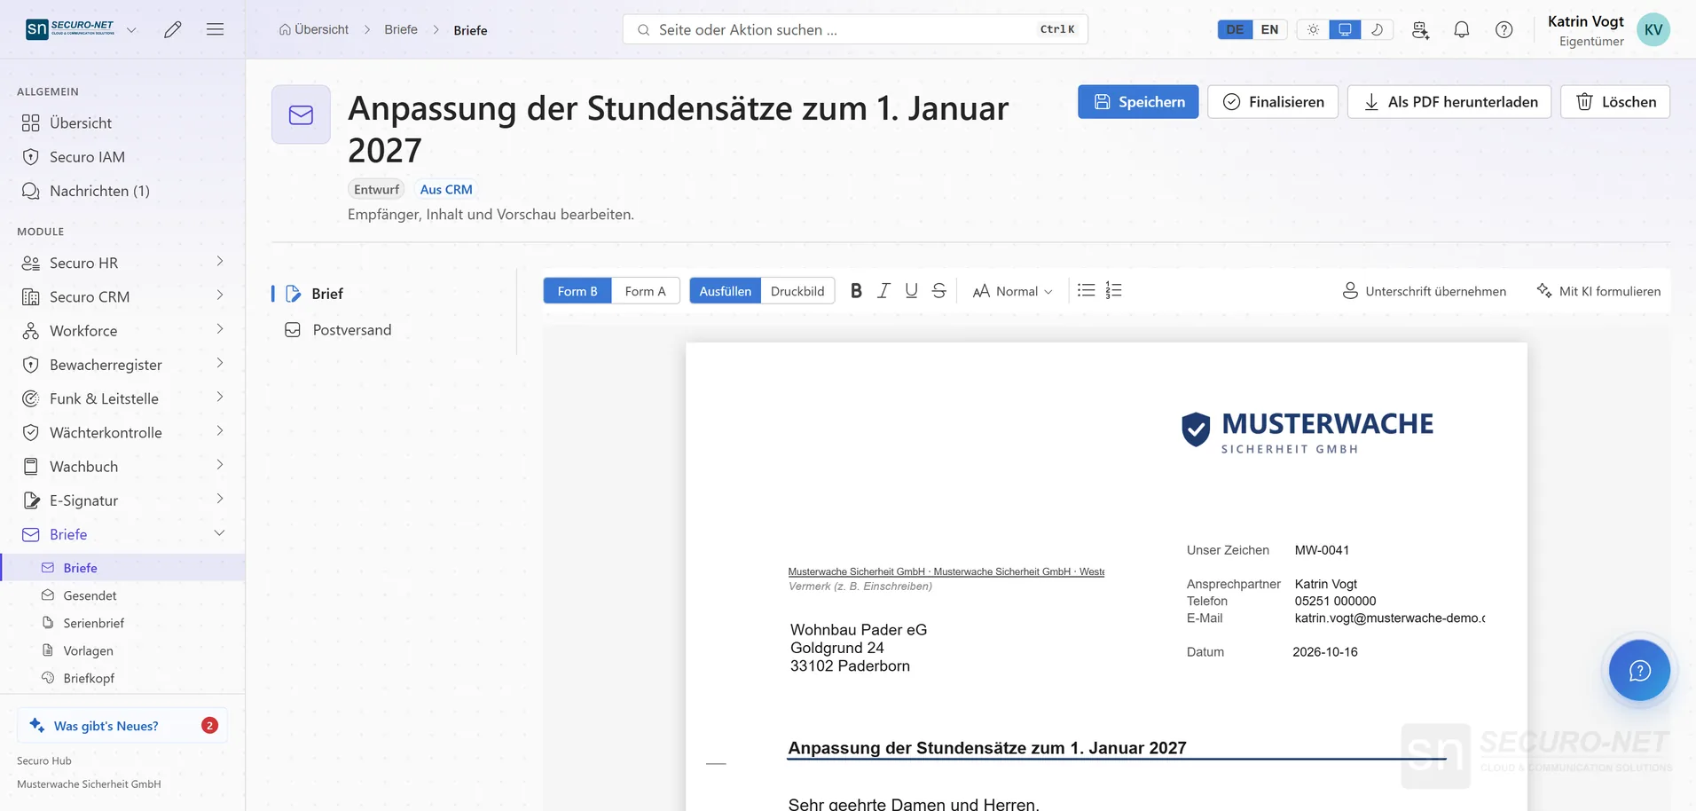Open the notifications bell

click(1462, 29)
